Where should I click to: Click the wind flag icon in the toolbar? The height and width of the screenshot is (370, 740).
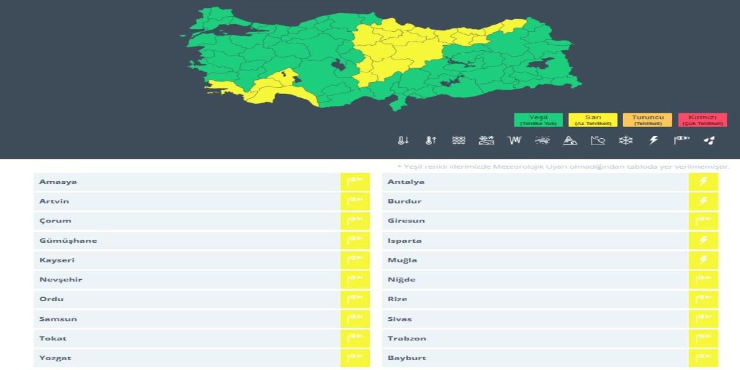(x=682, y=139)
